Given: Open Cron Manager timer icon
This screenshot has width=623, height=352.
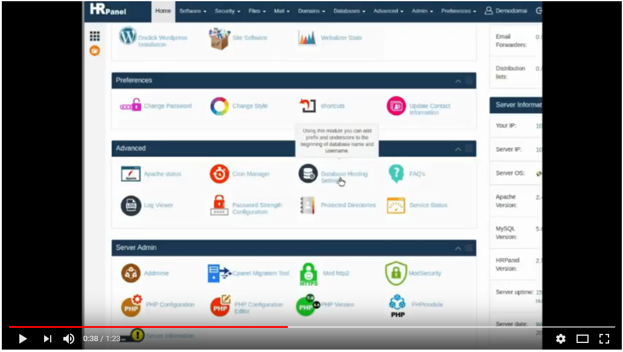Looking at the screenshot, I should pyautogui.click(x=219, y=174).
